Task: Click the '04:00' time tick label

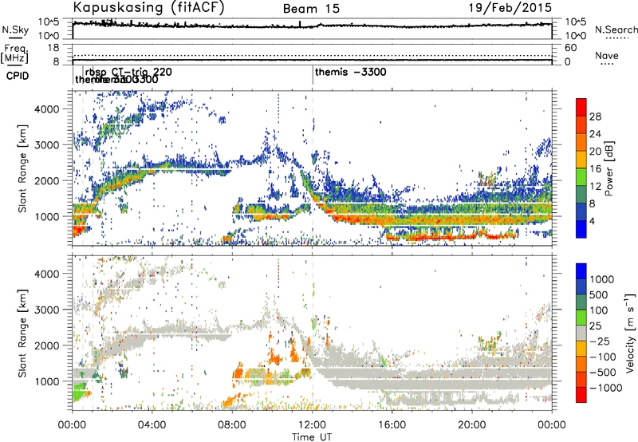Action: pos(152,425)
